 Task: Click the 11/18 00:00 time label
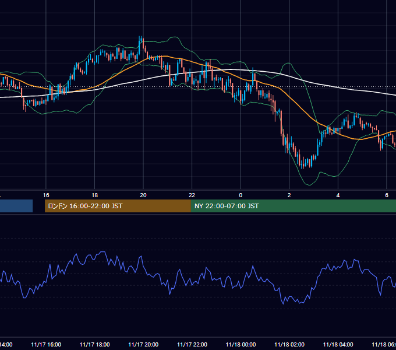coord(241,345)
